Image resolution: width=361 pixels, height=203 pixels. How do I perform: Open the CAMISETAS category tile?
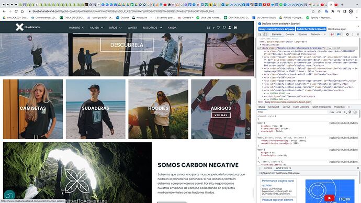32,109
